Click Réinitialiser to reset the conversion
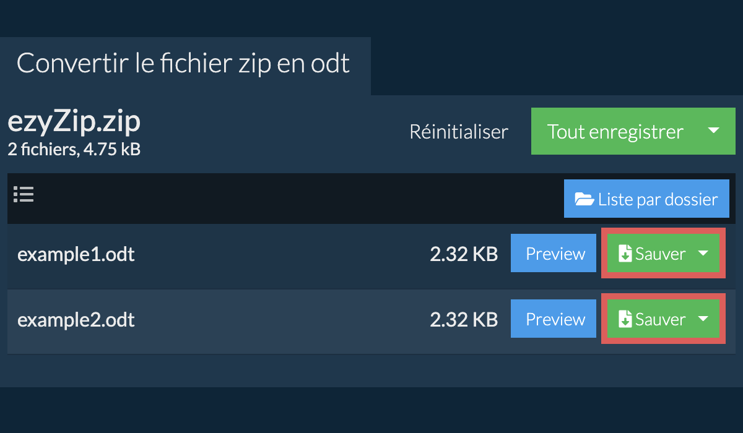Viewport: 743px width, 433px height. point(459,131)
